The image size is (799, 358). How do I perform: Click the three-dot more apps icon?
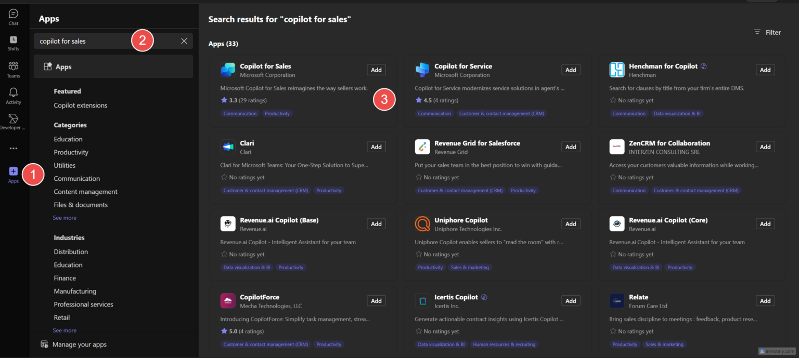(x=14, y=148)
